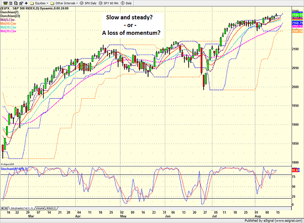Click the 2100 price axis label
Viewport: 304px width, 223px height.
pyautogui.click(x=295, y=49)
